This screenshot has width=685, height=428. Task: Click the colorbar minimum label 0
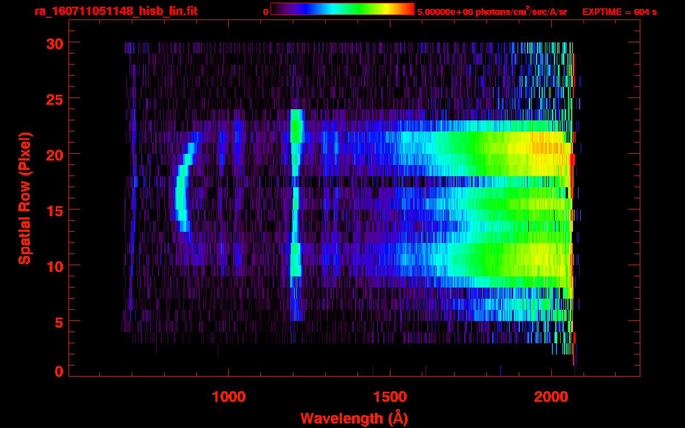tap(266, 12)
